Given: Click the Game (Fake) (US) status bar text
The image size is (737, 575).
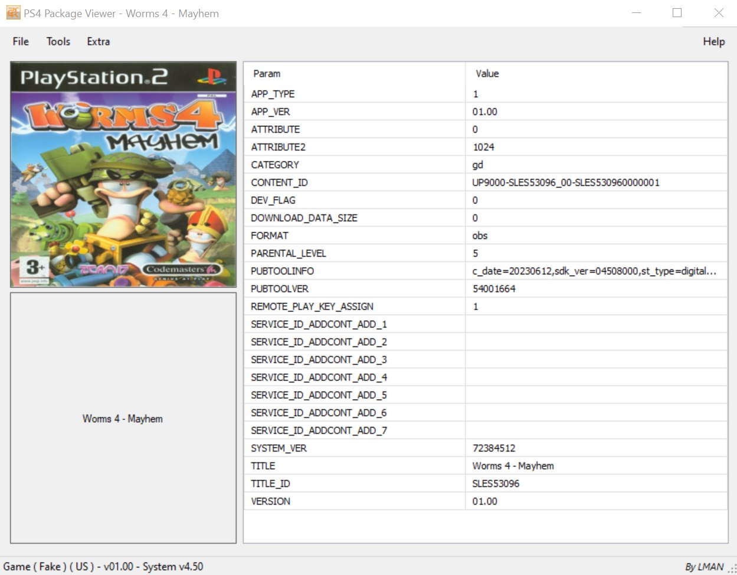Looking at the screenshot, I should click(103, 567).
